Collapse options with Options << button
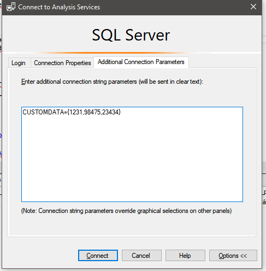This screenshot has height=271, width=266. (x=233, y=255)
